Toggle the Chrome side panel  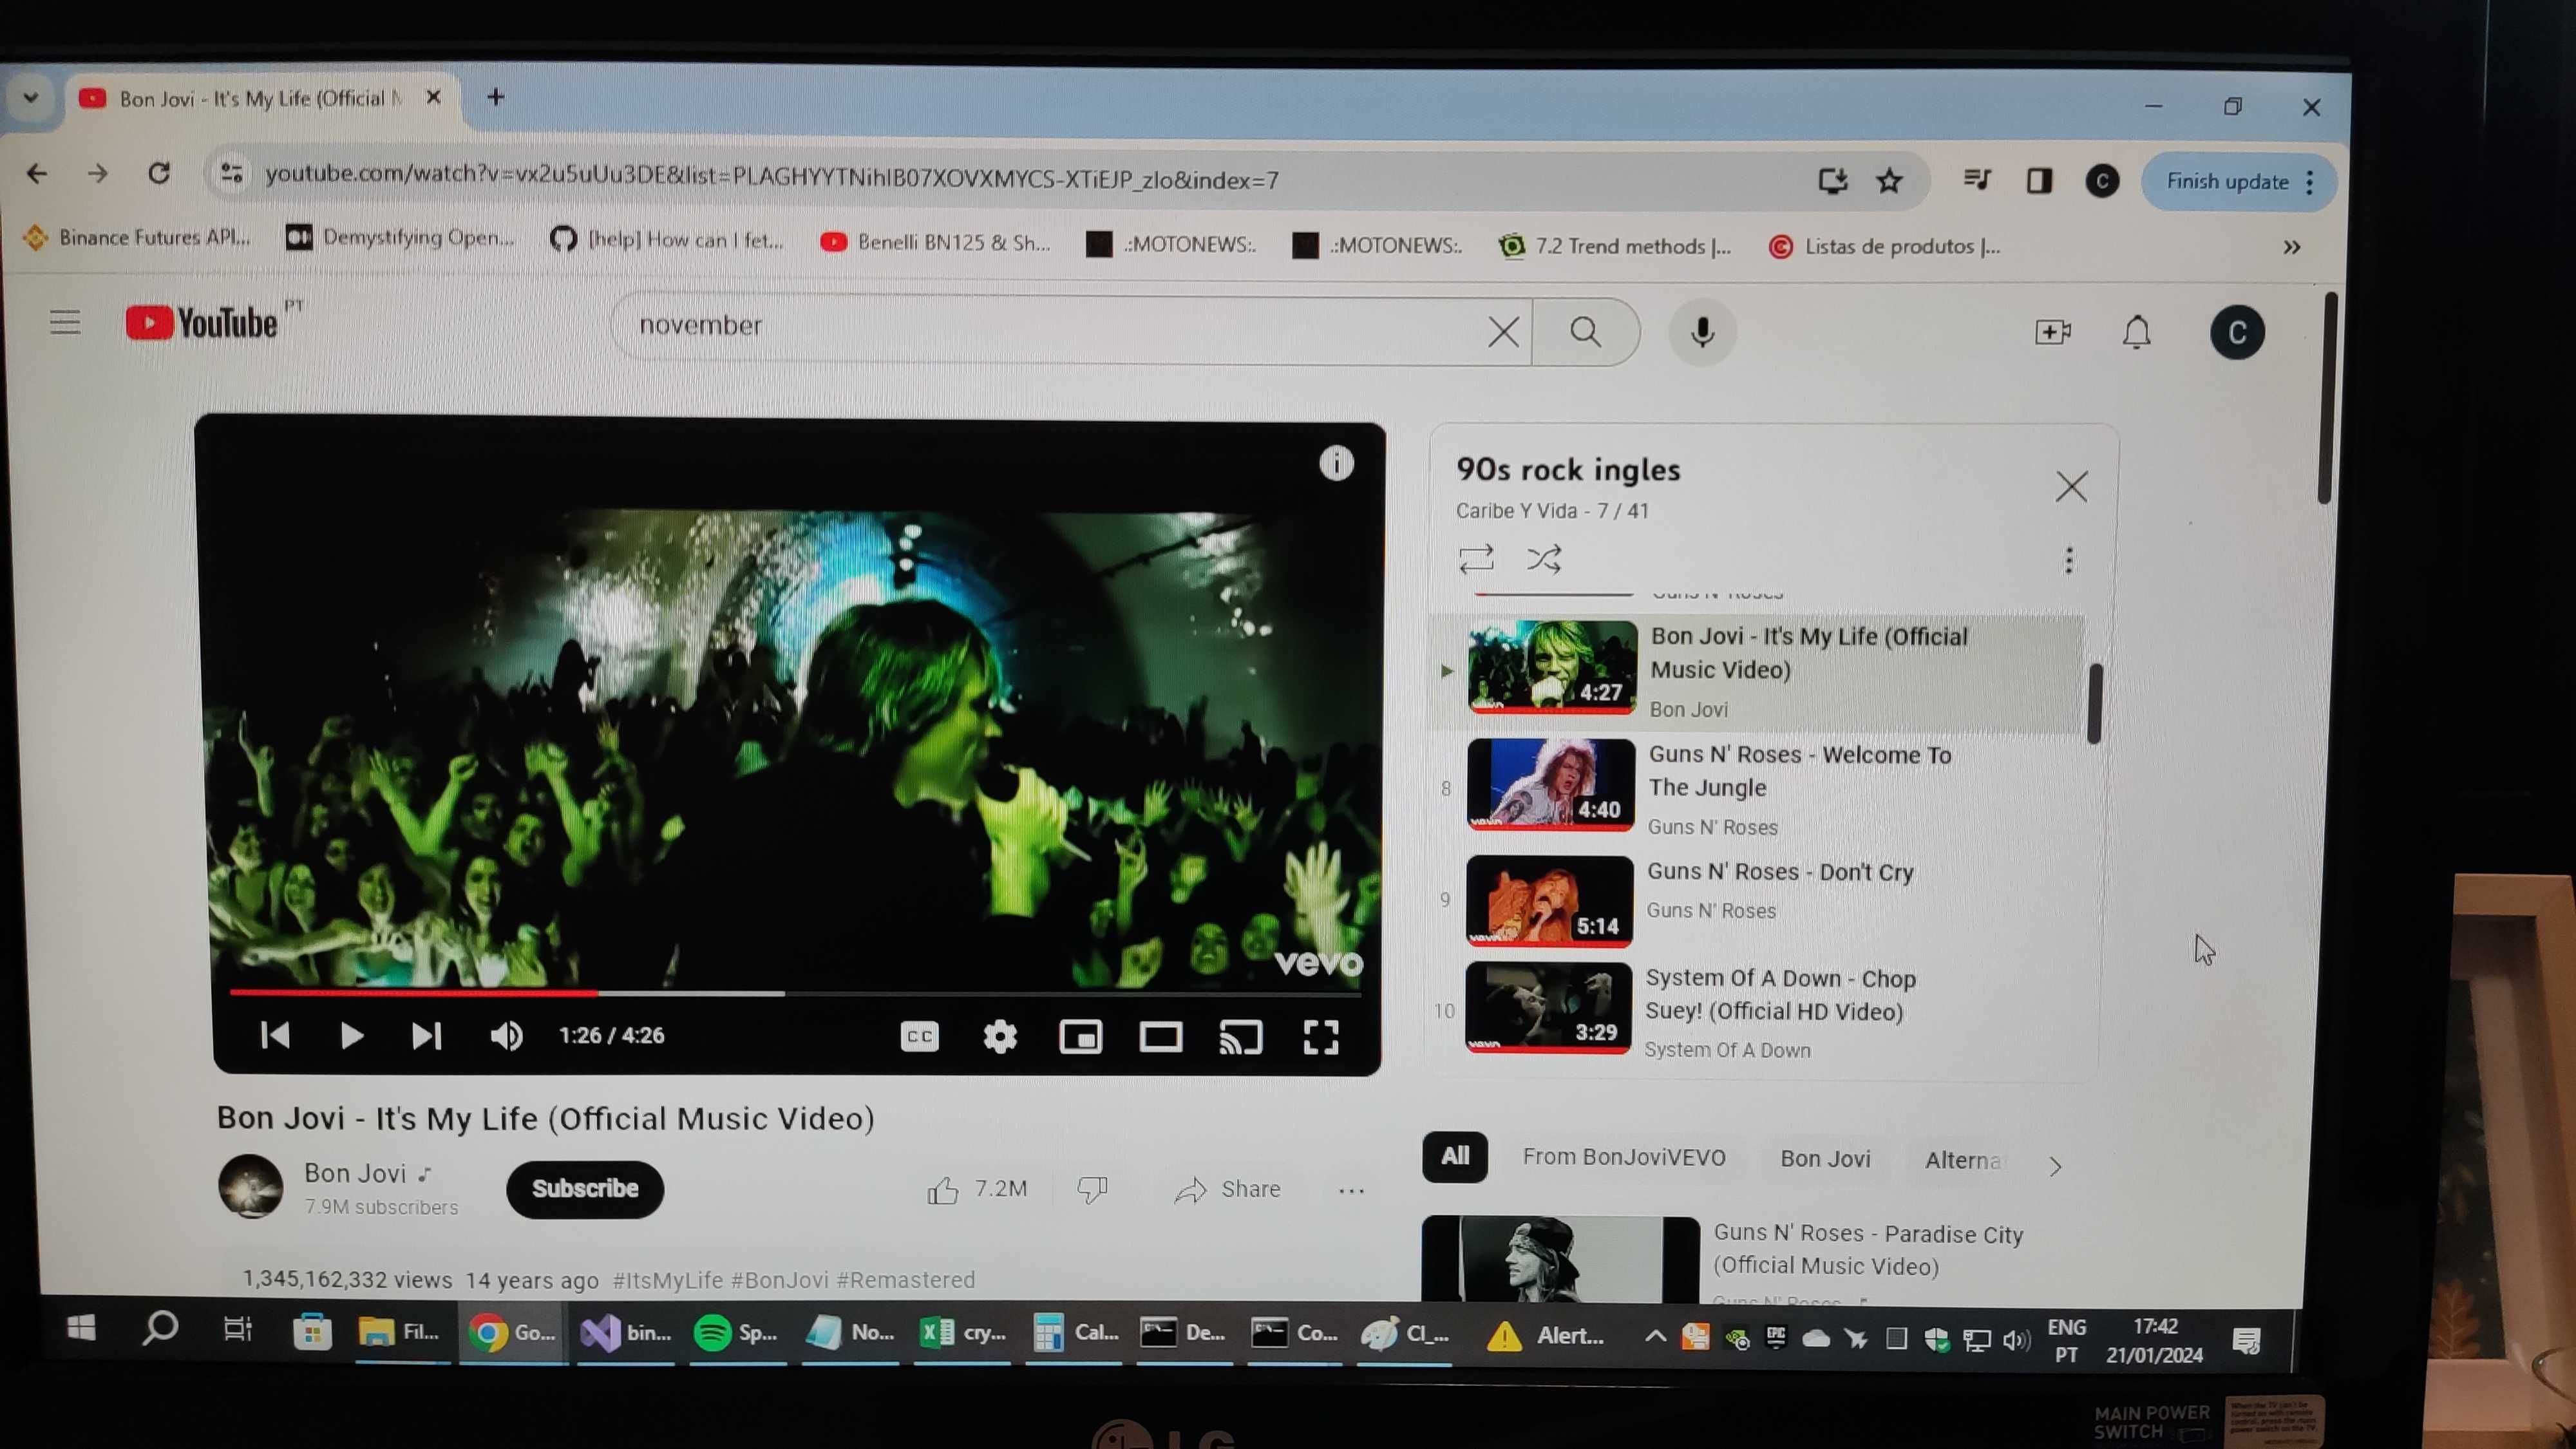pyautogui.click(x=2039, y=181)
